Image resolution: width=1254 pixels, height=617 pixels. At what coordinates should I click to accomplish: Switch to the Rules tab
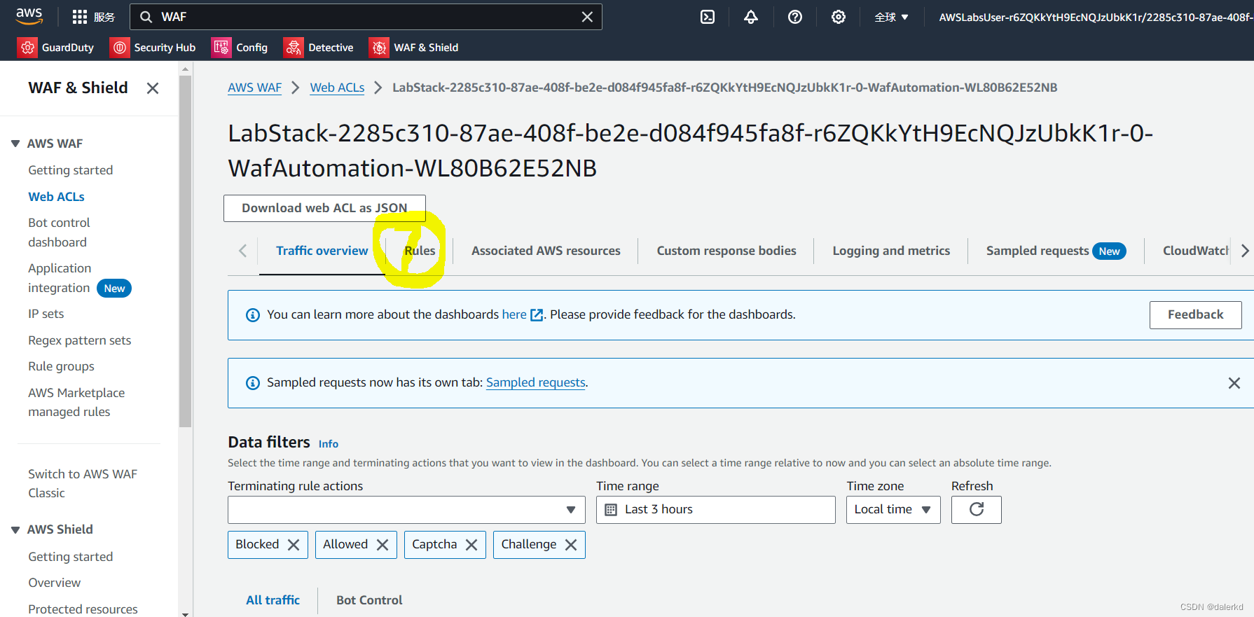point(420,251)
